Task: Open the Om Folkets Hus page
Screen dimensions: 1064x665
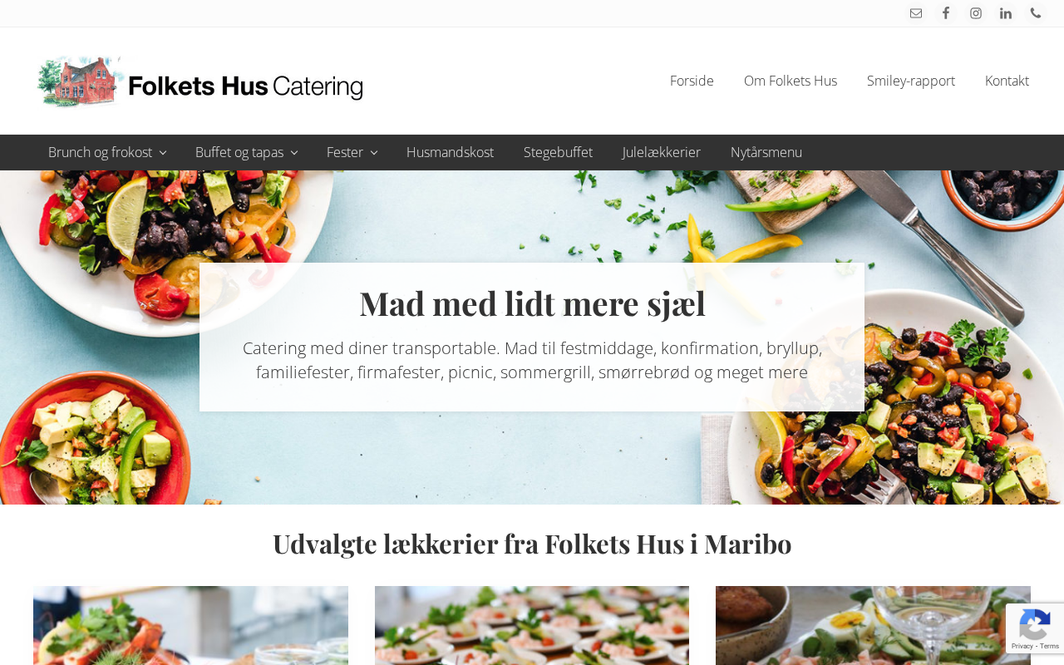Action: coord(791,81)
